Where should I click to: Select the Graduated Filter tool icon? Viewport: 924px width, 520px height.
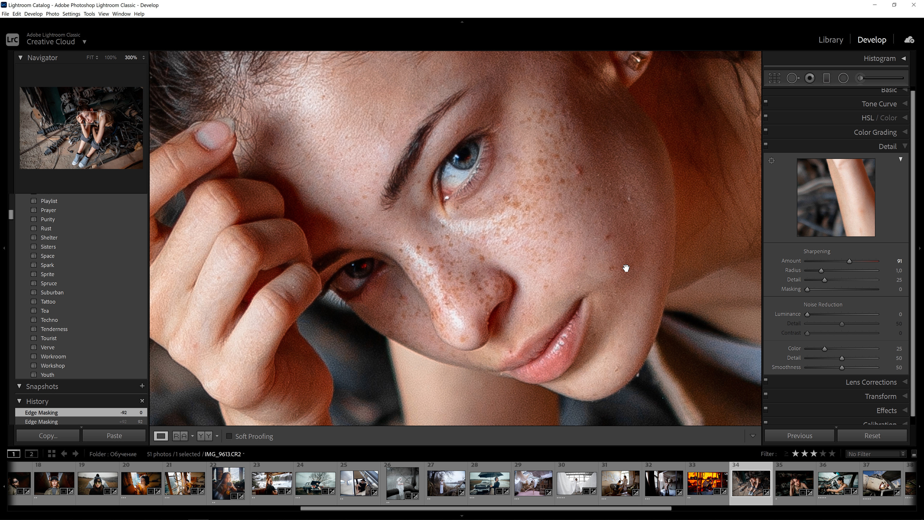point(827,78)
